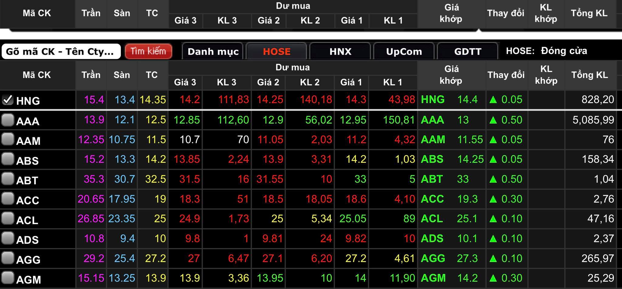This screenshot has width=622, height=289.
Task: Click the green up arrow for AAA
Action: coord(493,120)
